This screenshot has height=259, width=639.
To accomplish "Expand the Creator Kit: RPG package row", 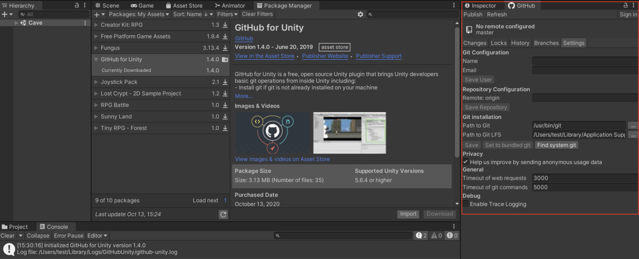I will pyautogui.click(x=96, y=25).
